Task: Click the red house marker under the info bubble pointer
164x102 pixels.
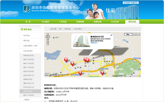Action: (87, 60)
